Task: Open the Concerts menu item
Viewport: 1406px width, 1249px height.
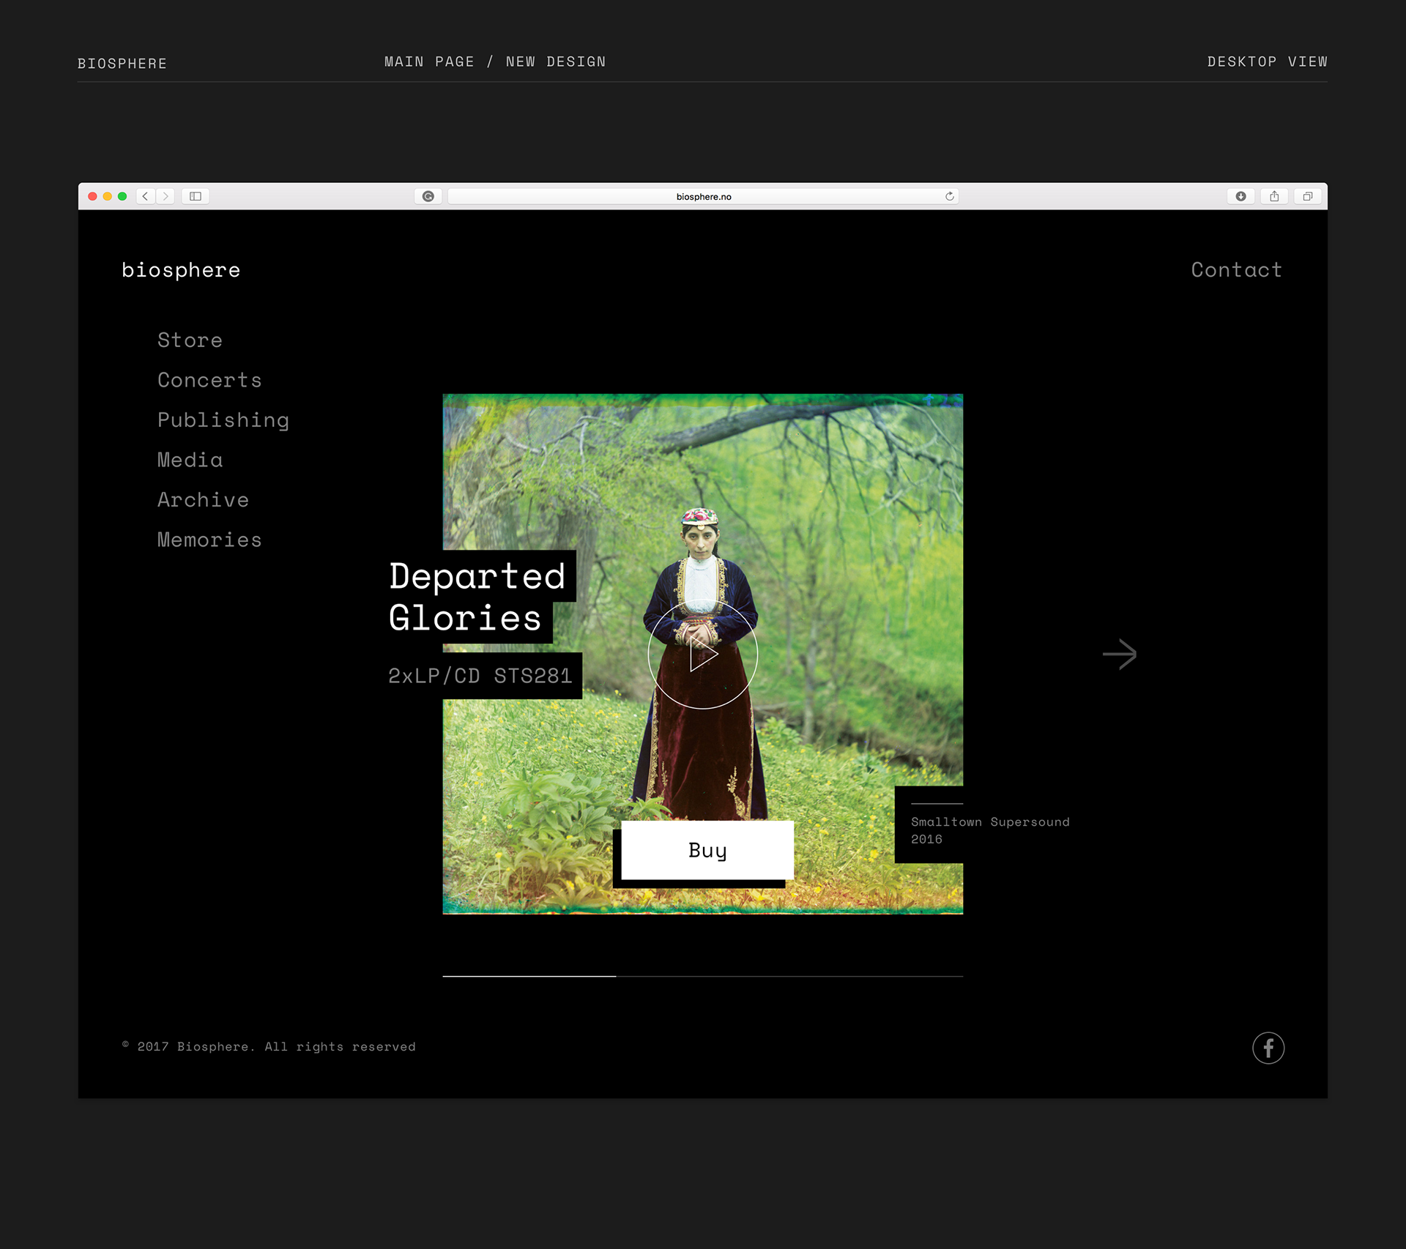Action: (x=209, y=380)
